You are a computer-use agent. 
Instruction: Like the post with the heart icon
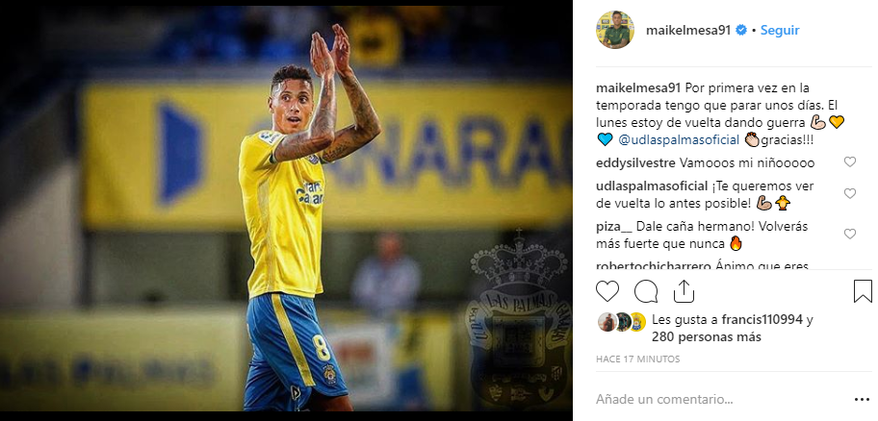click(x=607, y=291)
